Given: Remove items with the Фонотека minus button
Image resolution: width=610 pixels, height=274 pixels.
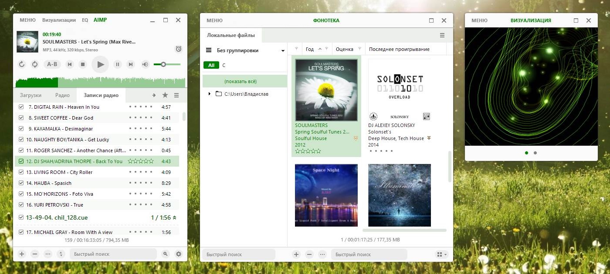Looking at the screenshot, I should click(x=309, y=254).
